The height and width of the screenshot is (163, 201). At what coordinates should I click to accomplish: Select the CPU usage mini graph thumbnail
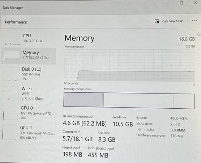pos(12,39)
